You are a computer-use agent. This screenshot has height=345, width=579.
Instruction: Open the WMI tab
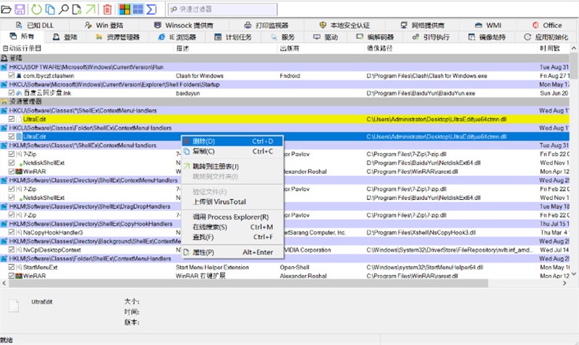pyautogui.click(x=488, y=25)
